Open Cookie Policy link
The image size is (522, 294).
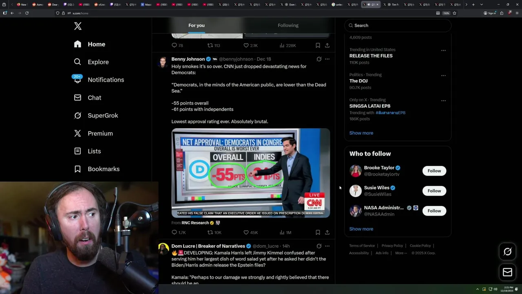tap(420, 246)
